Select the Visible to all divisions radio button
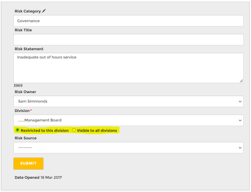251x192 pixels. pos(74,130)
